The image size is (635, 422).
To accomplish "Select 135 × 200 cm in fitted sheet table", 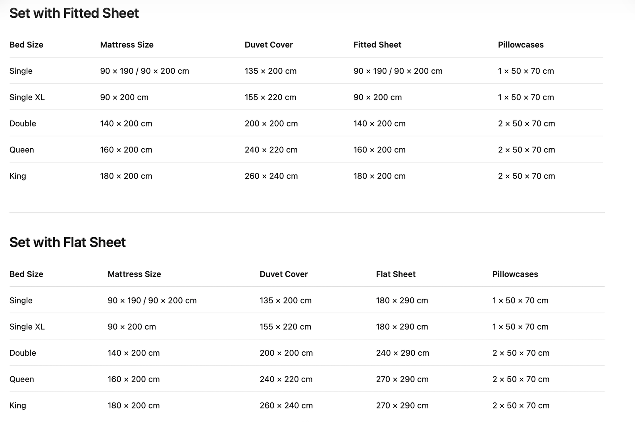I will coord(270,71).
